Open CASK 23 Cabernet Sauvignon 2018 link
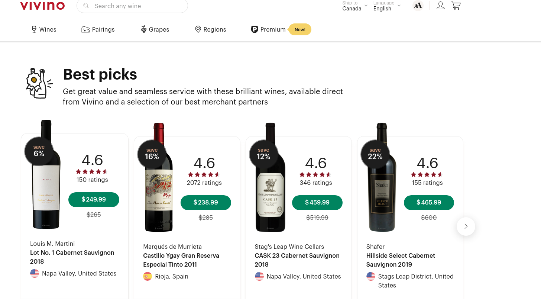The width and height of the screenshot is (541, 299). click(x=297, y=260)
